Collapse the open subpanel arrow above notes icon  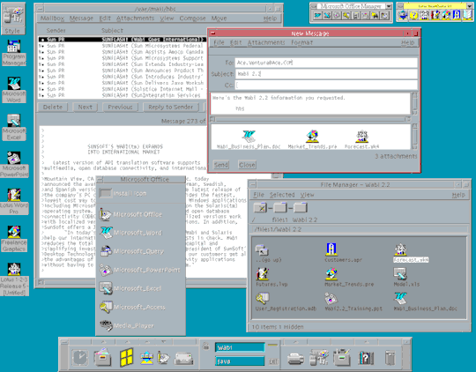coord(164,342)
